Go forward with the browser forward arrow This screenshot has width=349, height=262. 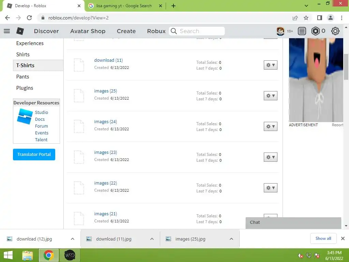18,18
